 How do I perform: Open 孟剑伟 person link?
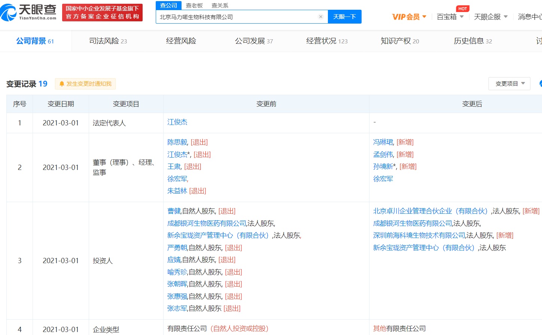coord(383,154)
